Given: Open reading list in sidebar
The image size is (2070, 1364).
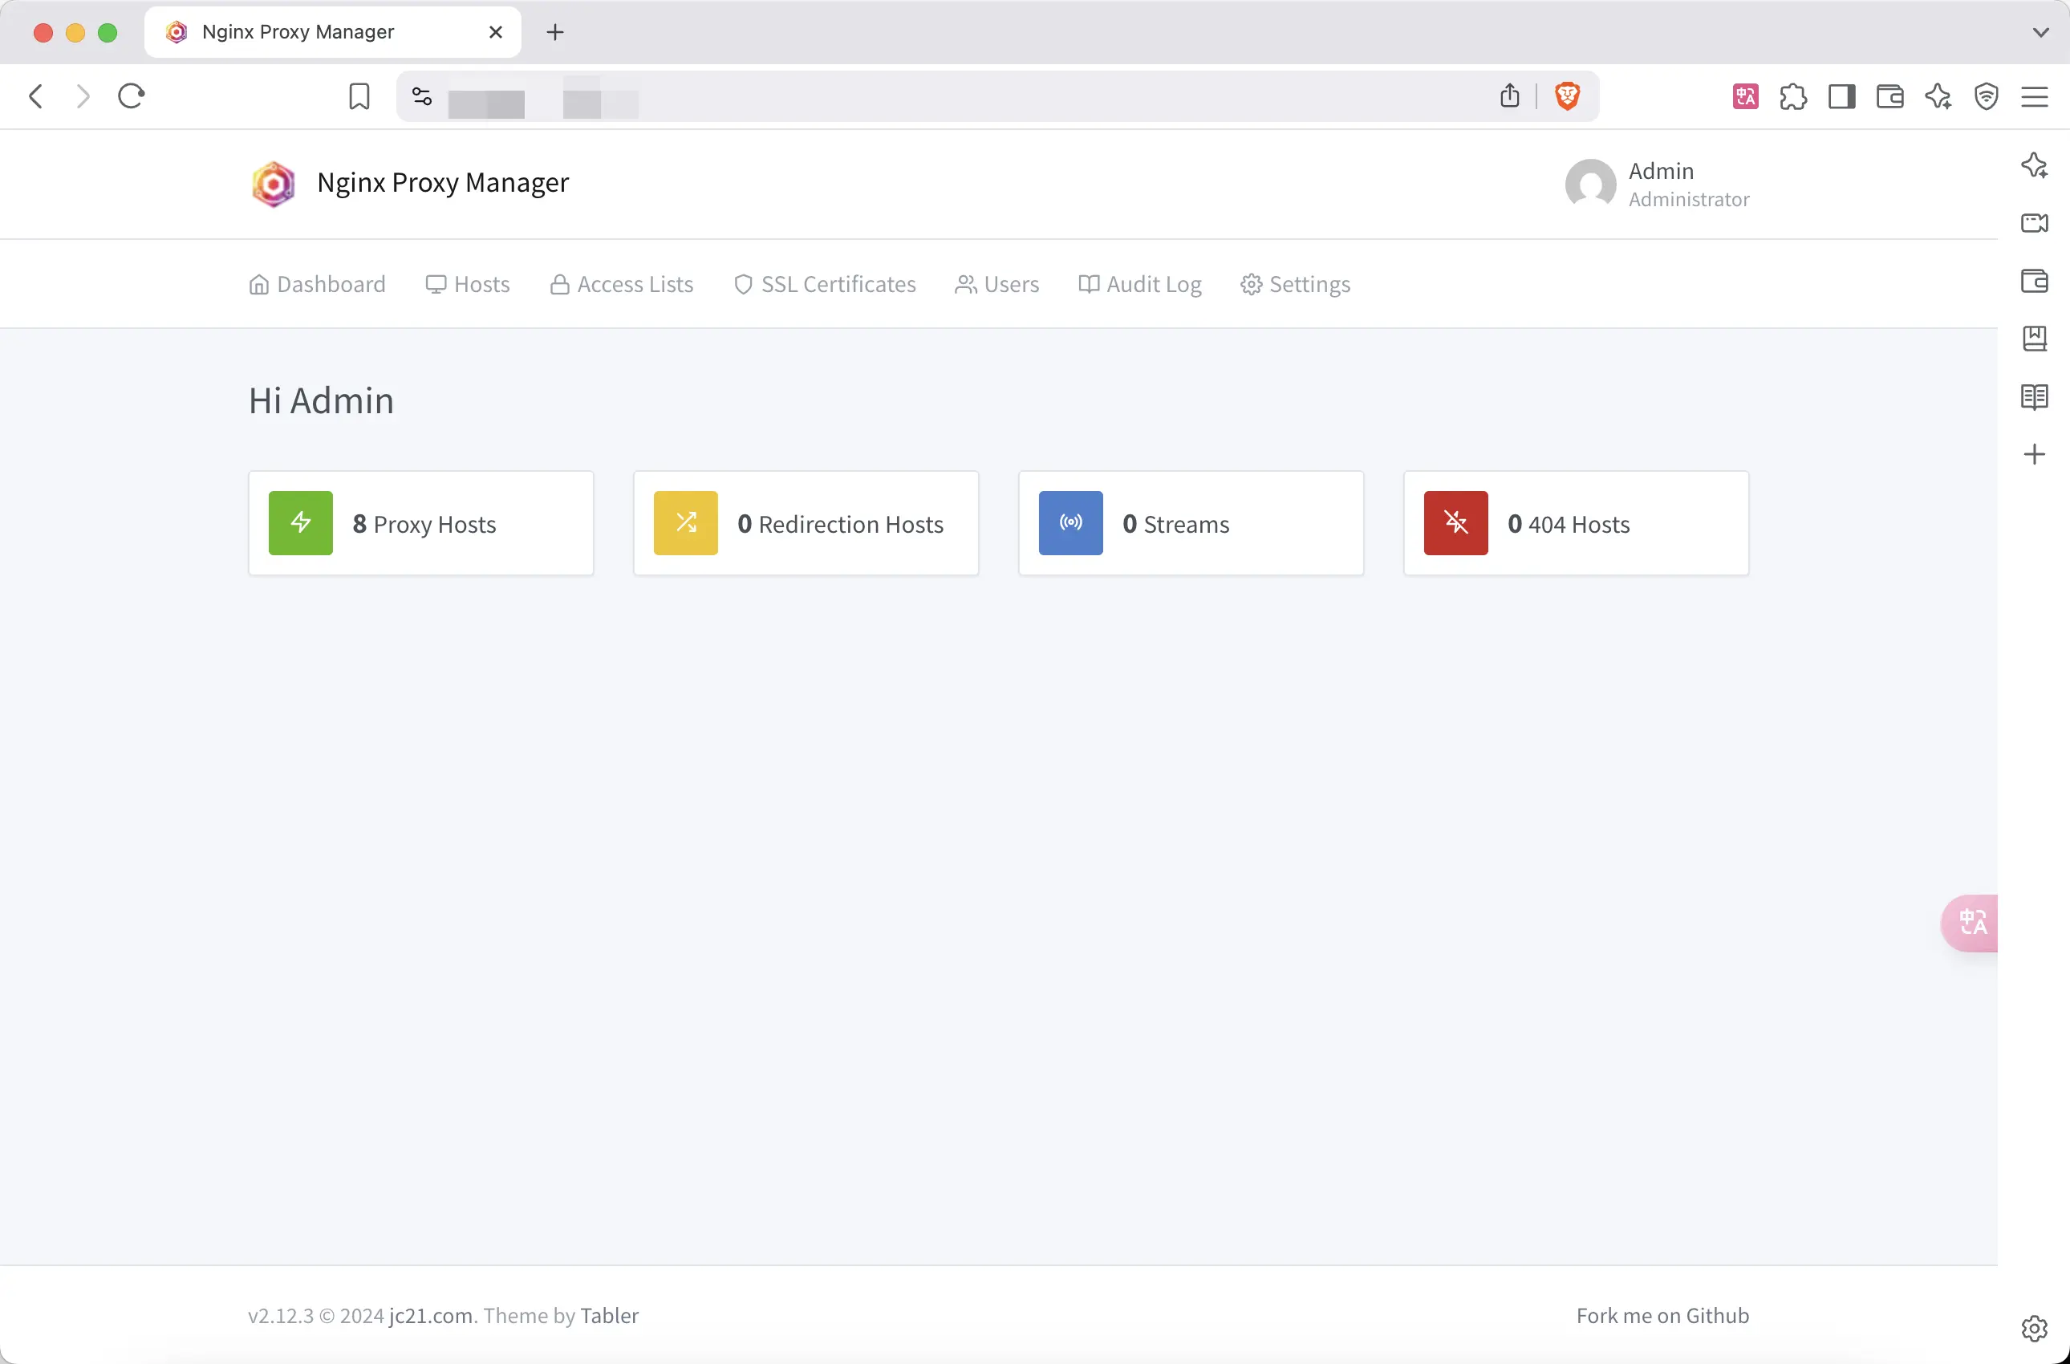Looking at the screenshot, I should (x=2035, y=396).
